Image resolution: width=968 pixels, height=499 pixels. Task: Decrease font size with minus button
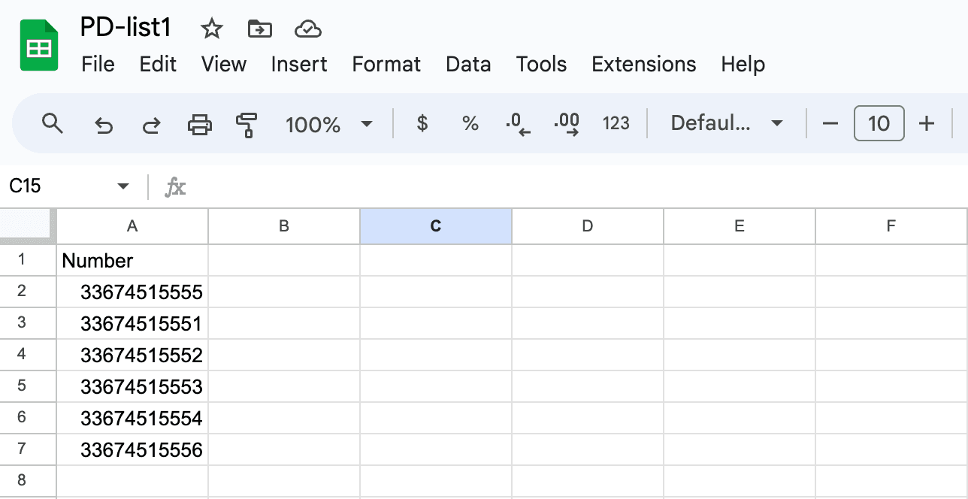(830, 124)
